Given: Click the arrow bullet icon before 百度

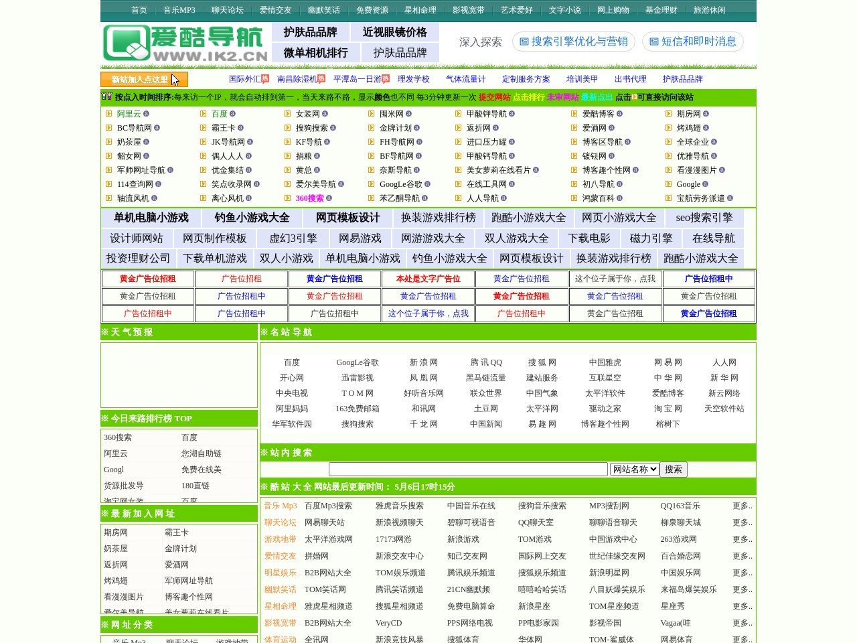Looking at the screenshot, I should pyautogui.click(x=203, y=114).
